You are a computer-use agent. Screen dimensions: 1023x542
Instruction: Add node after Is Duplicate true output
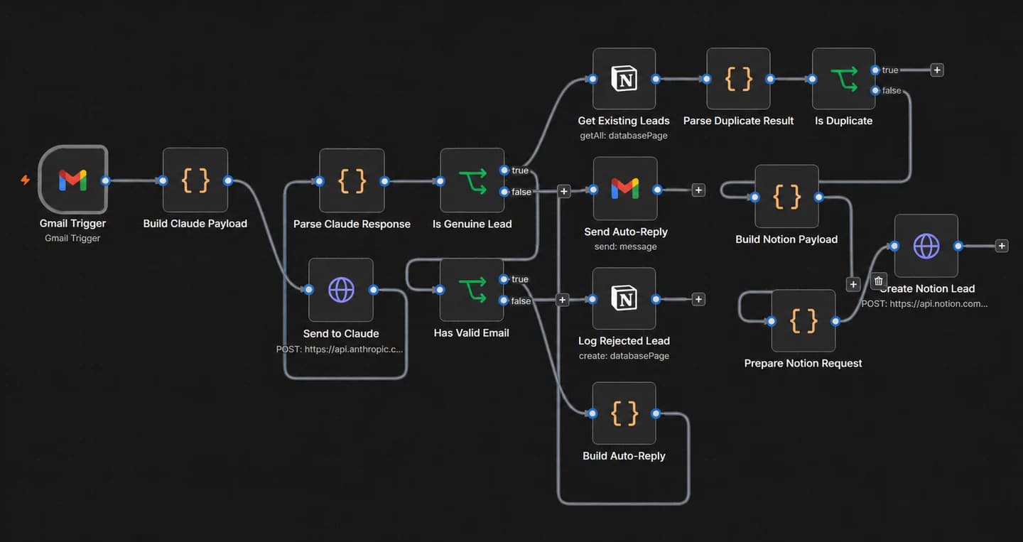pyautogui.click(x=937, y=70)
